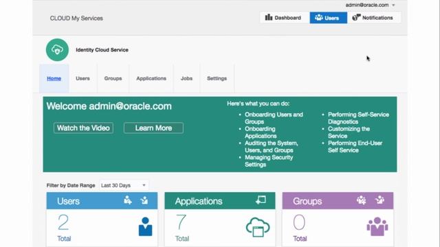The width and height of the screenshot is (440, 247).
Task: Click the import groups icon in Groups card header
Action: coord(379,200)
